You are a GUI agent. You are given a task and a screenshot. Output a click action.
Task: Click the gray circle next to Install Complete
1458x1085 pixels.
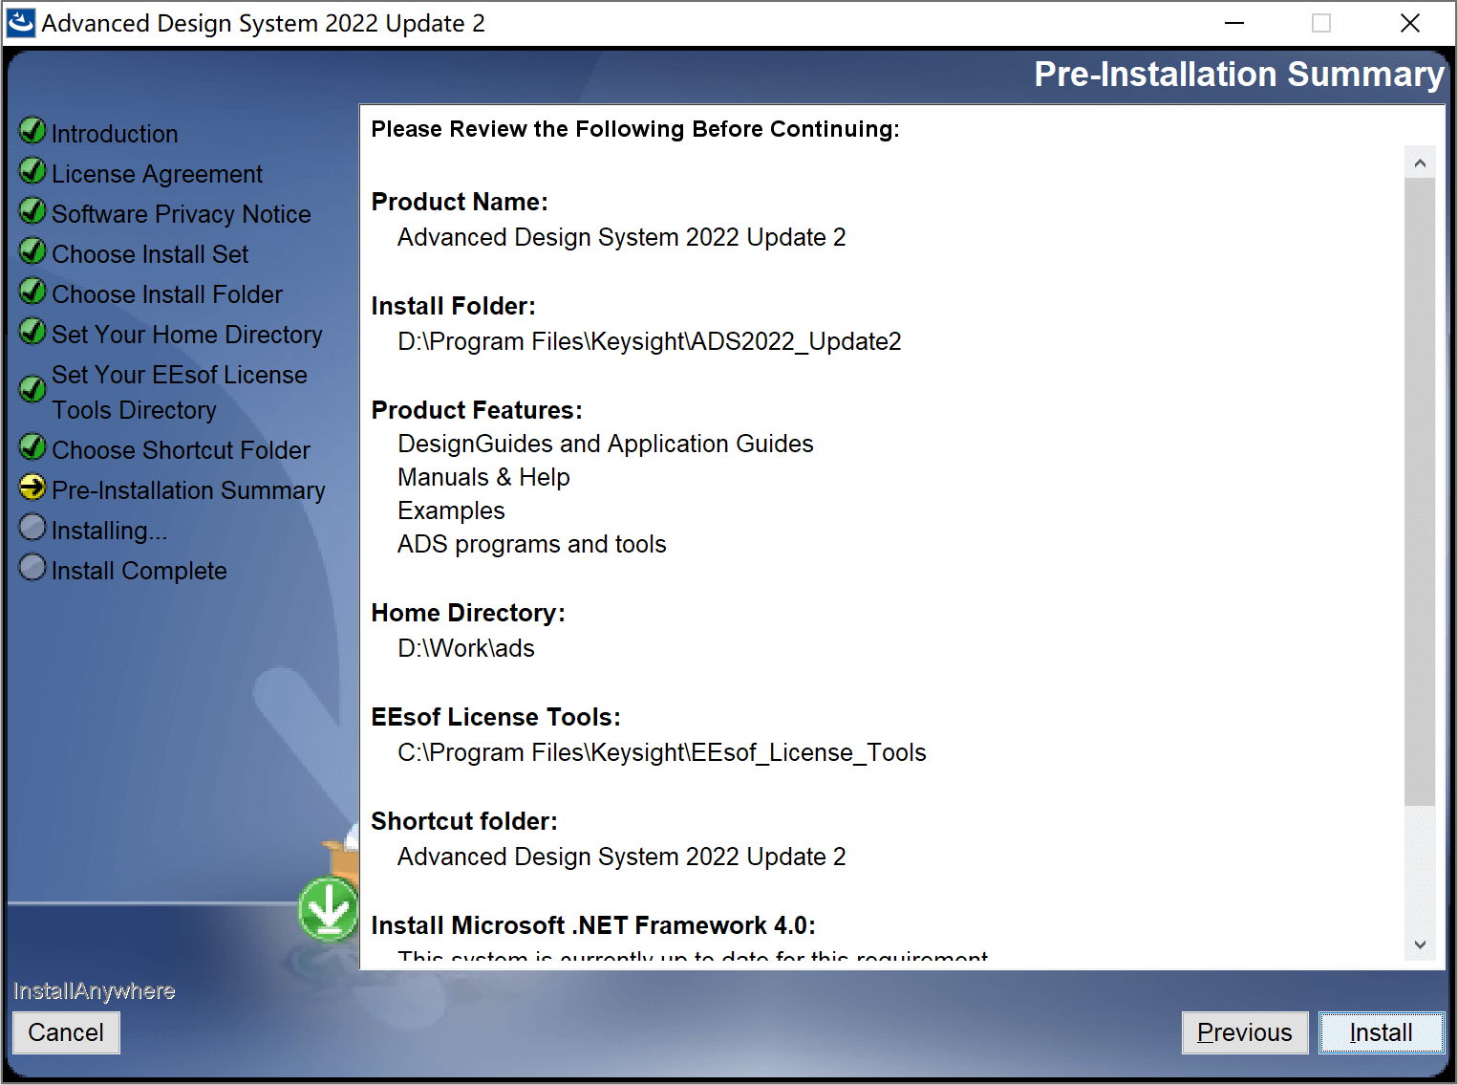[32, 568]
